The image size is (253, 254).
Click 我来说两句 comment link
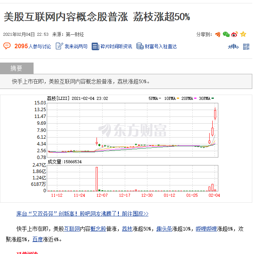coord(76,46)
